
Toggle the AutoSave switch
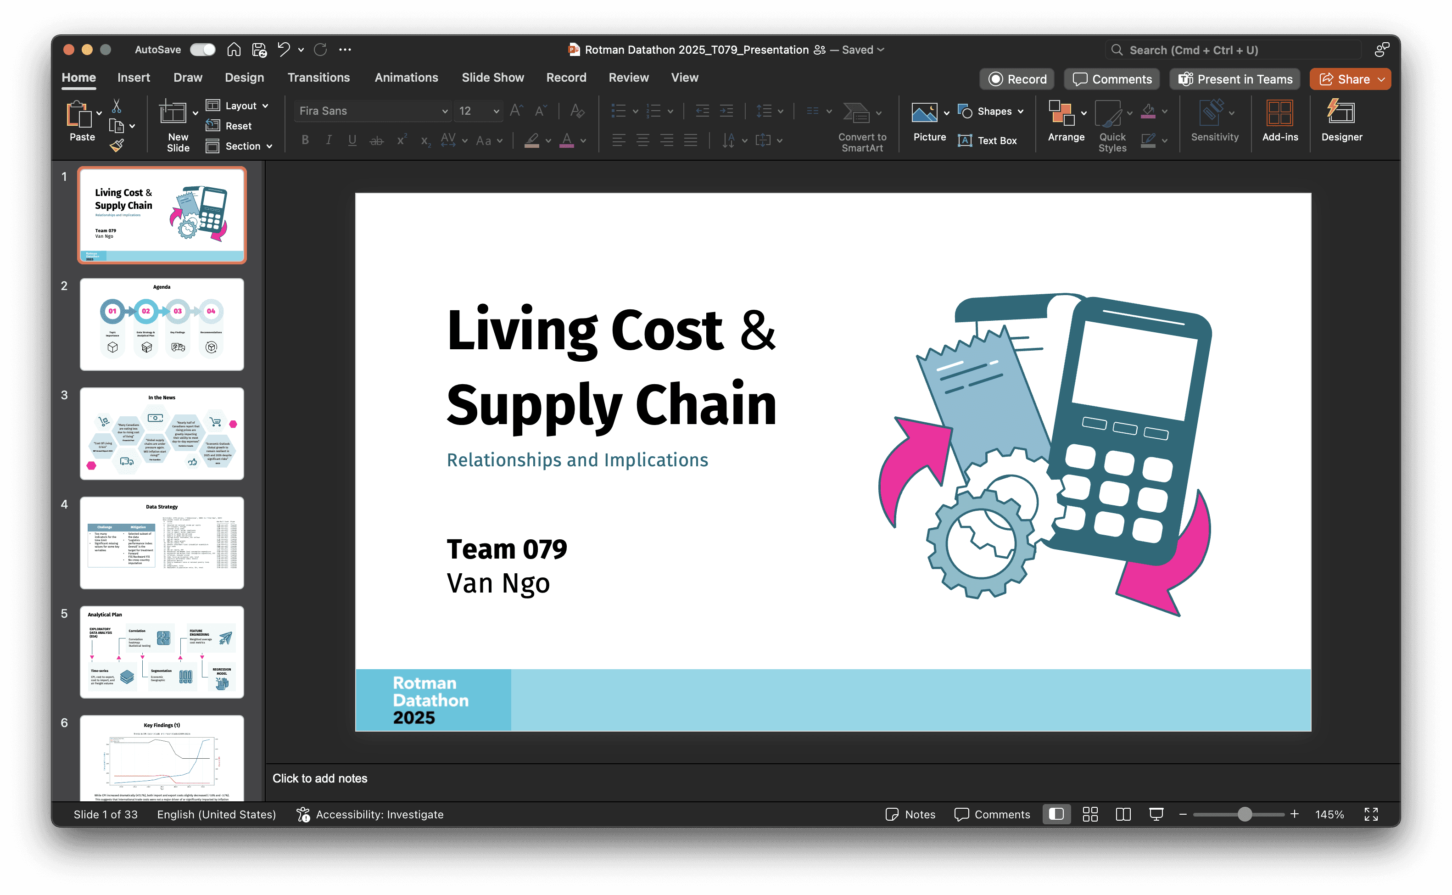(x=202, y=50)
